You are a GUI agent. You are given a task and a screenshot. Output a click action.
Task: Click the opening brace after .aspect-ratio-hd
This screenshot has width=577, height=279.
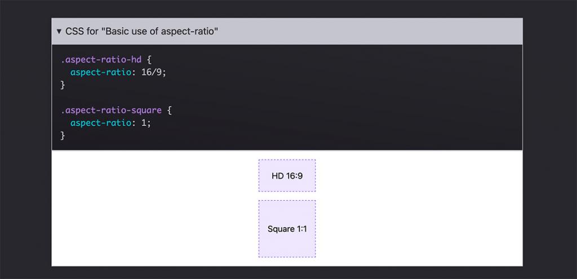tap(149, 59)
